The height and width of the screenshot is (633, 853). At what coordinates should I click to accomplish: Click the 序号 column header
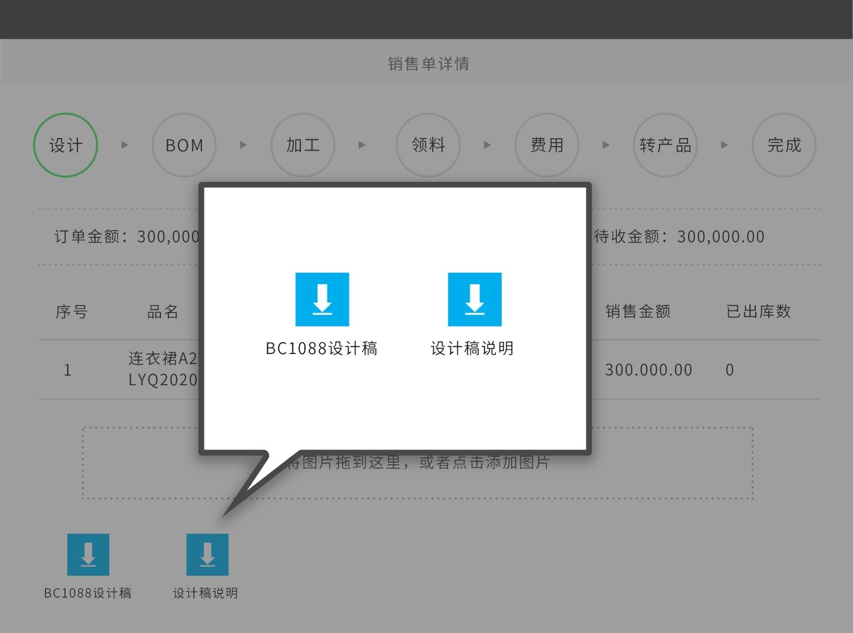[71, 312]
